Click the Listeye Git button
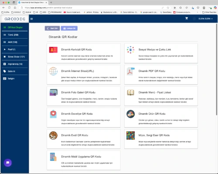The image size is (218, 174). pos(69,28)
